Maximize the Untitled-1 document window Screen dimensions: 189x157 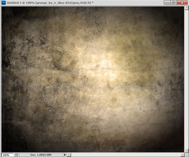coord(174,3)
